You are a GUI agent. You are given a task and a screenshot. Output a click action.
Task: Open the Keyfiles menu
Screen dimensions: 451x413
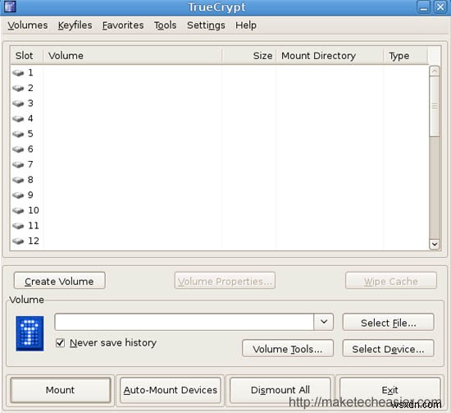[x=75, y=25]
